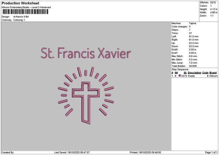Click the Description column header
Viewport: 219px width, 155px height.
coord(195,72)
